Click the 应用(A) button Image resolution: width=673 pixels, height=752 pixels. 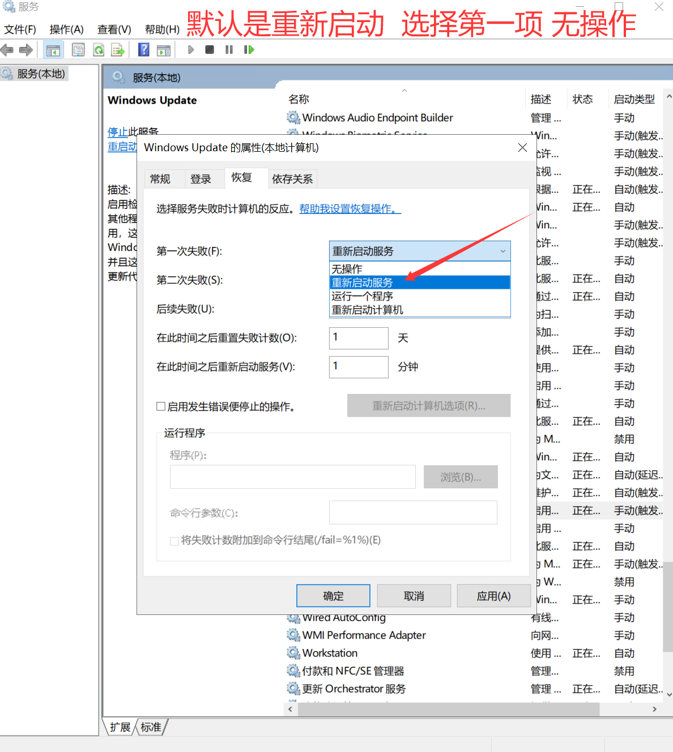494,596
